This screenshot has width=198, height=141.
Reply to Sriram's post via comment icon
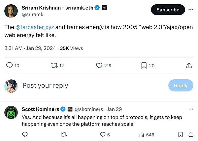coord(10,66)
